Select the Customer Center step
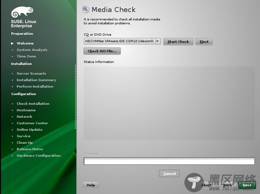 32,123
